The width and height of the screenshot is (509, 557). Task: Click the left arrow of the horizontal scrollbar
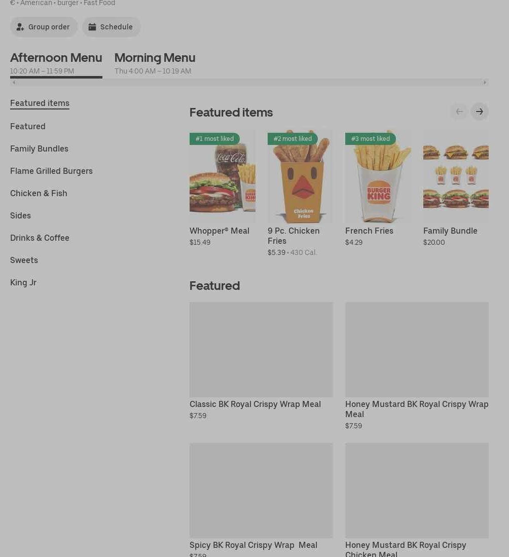(14, 83)
